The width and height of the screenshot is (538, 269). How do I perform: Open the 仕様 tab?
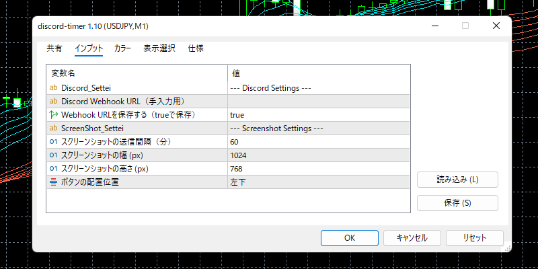point(196,48)
